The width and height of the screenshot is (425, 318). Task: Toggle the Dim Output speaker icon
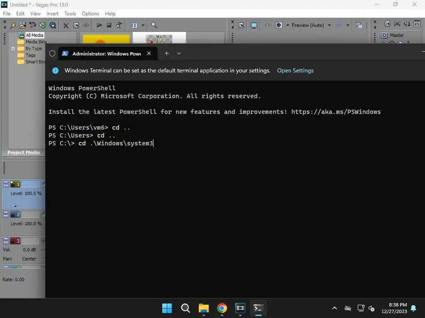coord(407,24)
